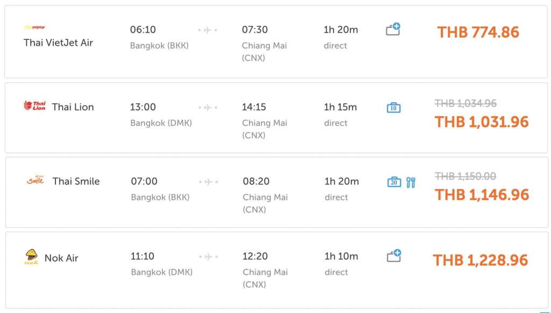Select the THB 774.86 fare

coord(478,32)
